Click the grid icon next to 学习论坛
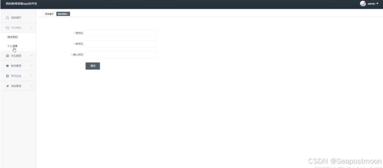The width and height of the screenshot is (383, 168). pyautogui.click(x=7, y=76)
